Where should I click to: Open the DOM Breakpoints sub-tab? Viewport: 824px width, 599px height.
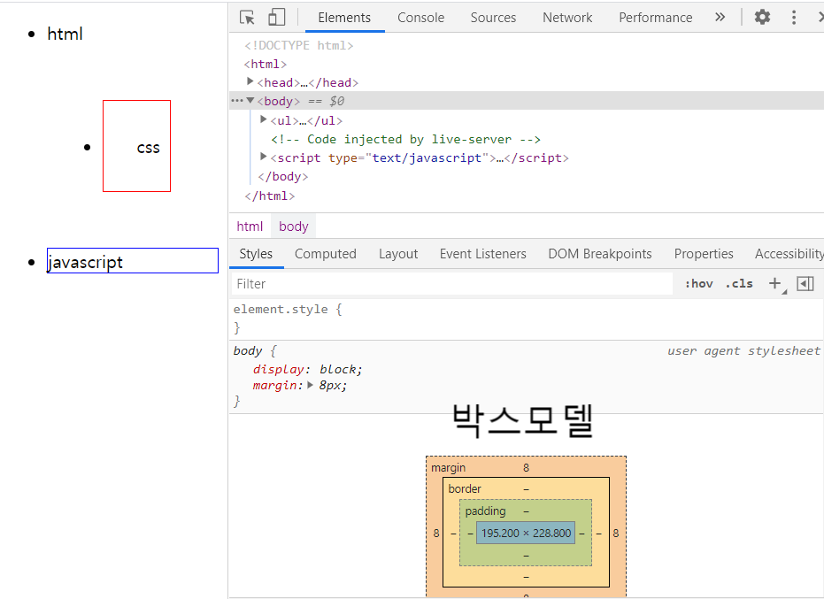(x=599, y=254)
